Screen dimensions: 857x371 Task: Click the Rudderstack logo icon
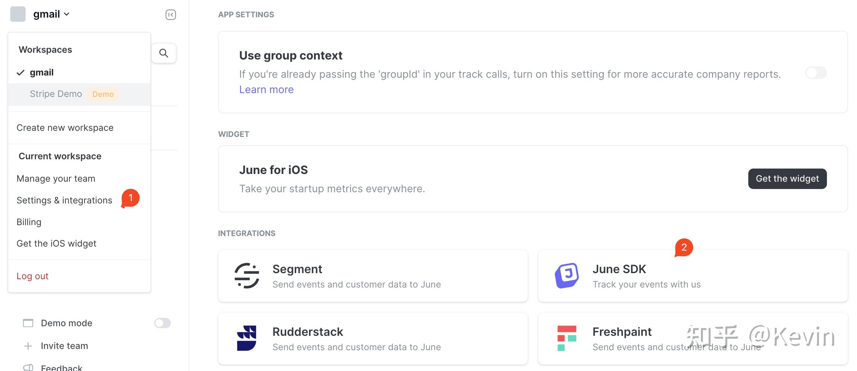[x=247, y=338]
